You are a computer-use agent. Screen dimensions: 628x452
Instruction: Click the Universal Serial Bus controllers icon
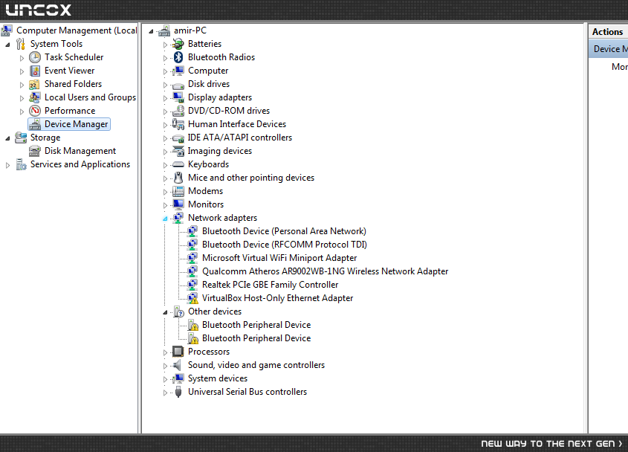click(x=178, y=392)
